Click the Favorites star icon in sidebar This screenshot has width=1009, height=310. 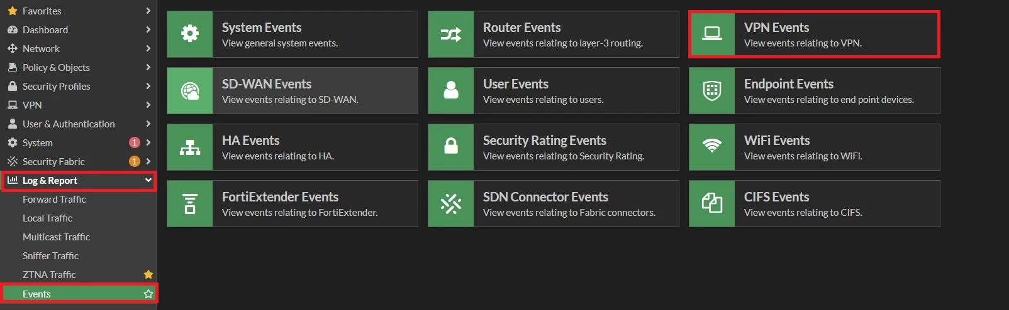pos(13,11)
